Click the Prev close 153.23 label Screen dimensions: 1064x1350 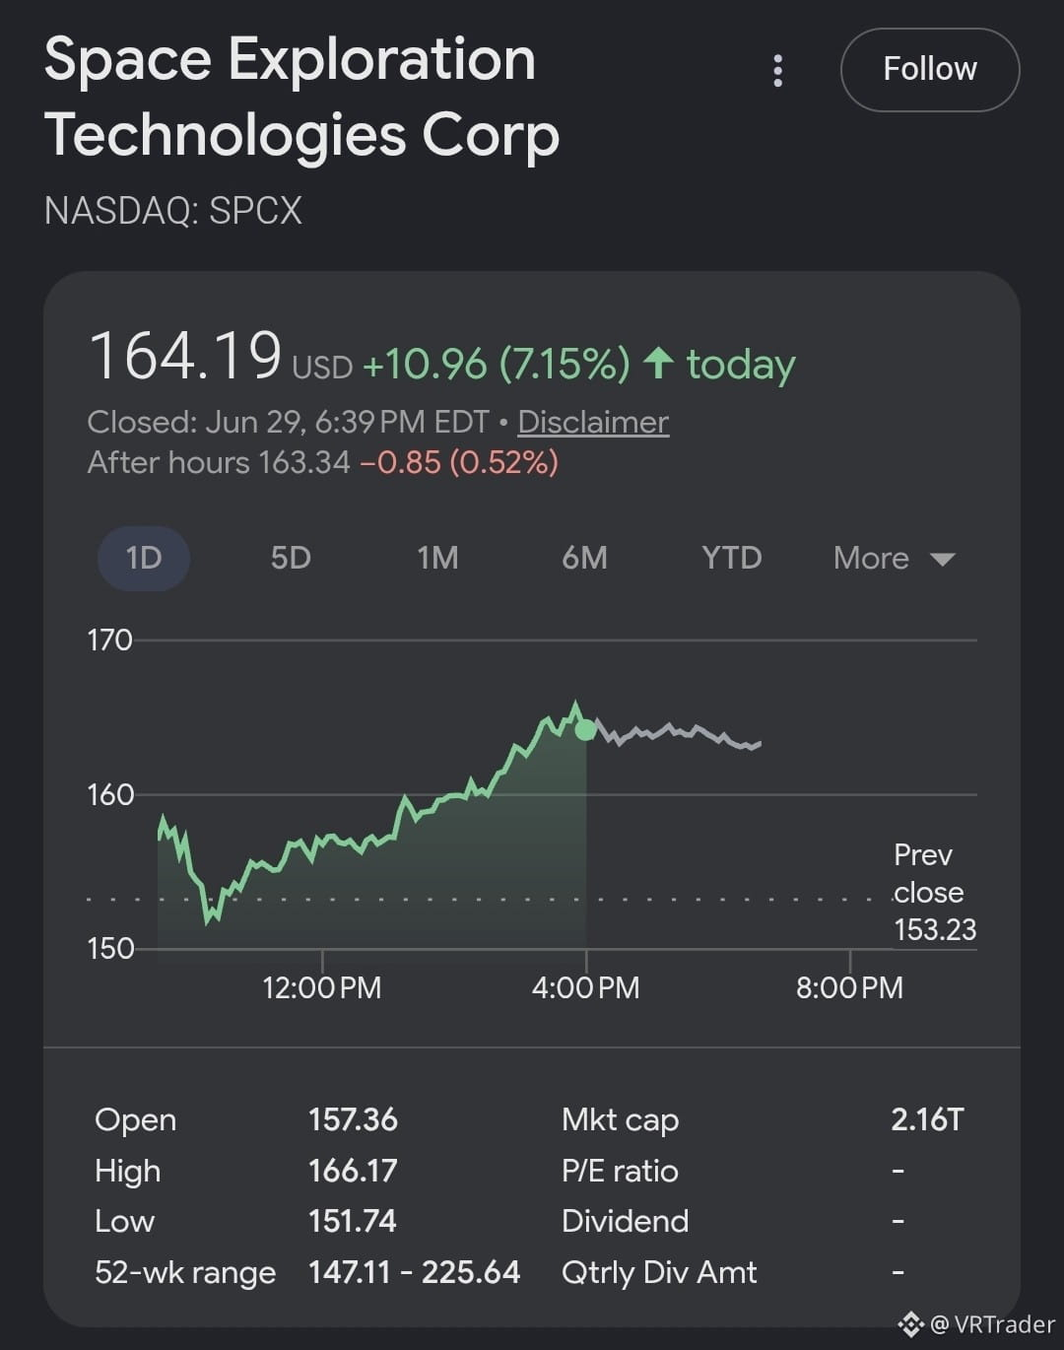[934, 892]
